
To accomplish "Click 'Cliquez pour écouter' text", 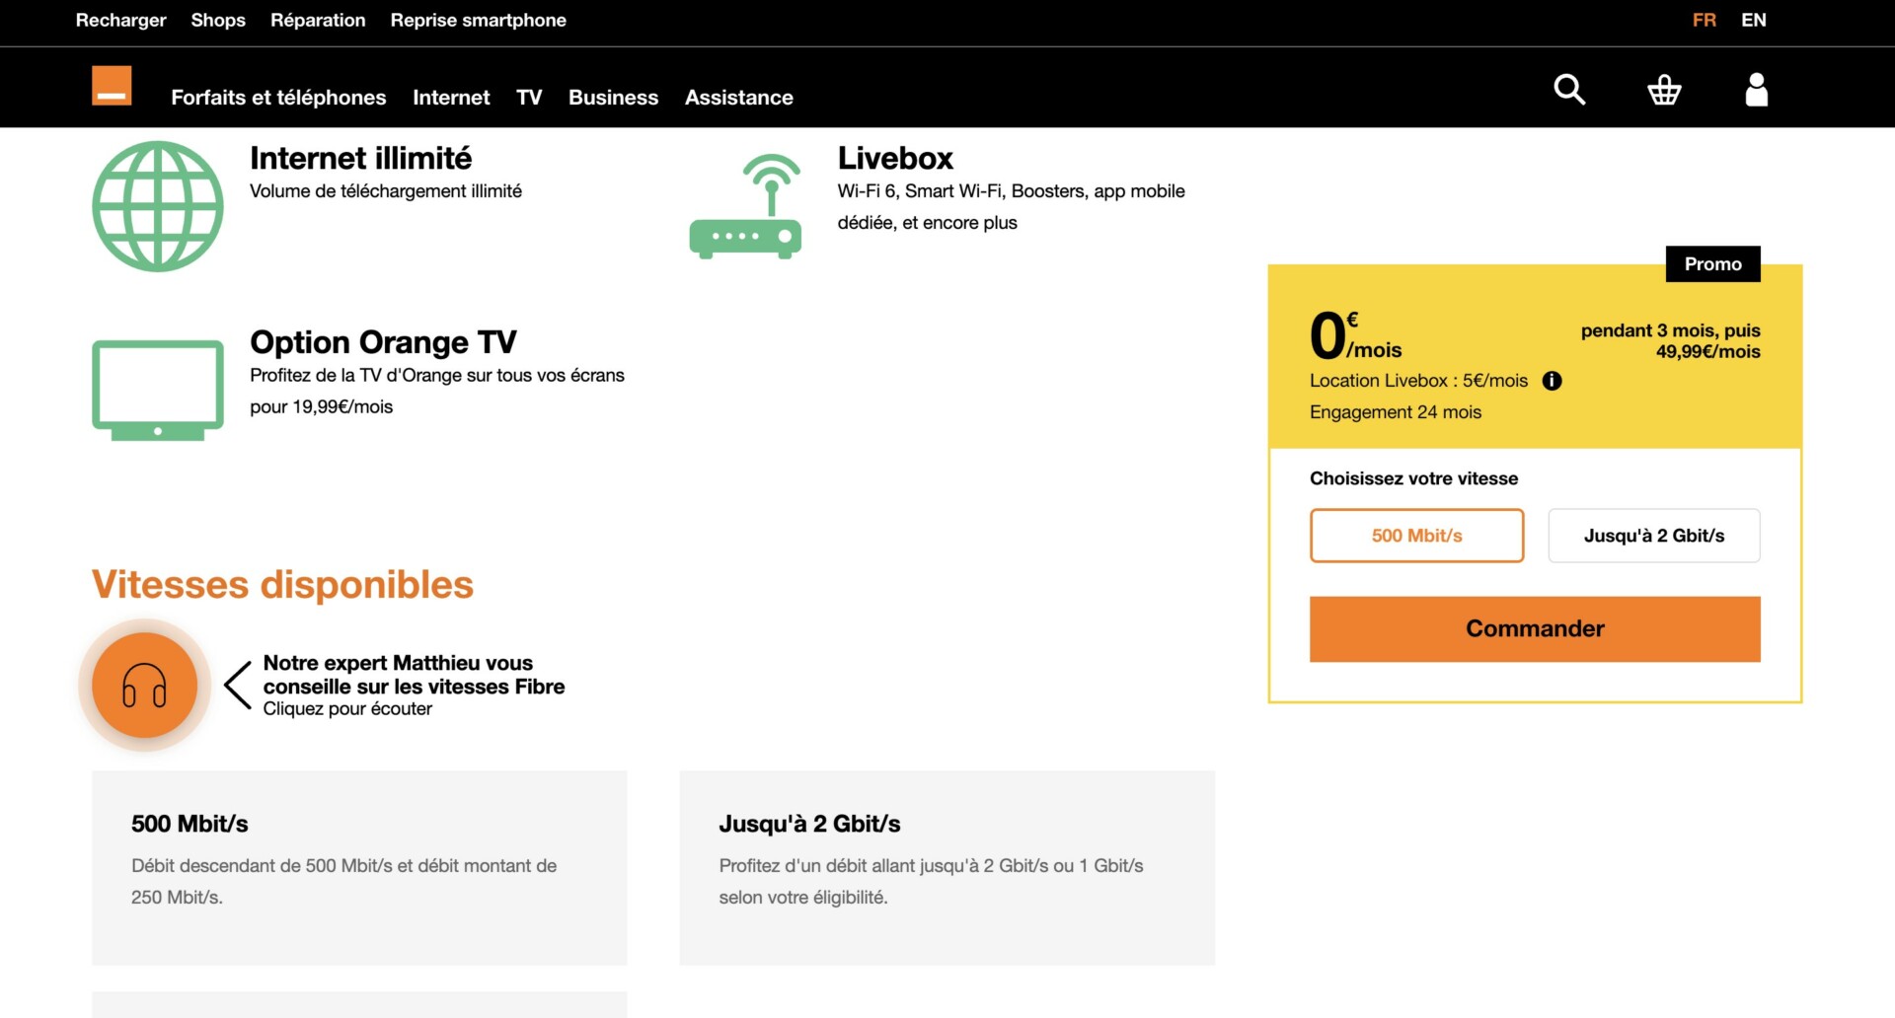I will [347, 709].
